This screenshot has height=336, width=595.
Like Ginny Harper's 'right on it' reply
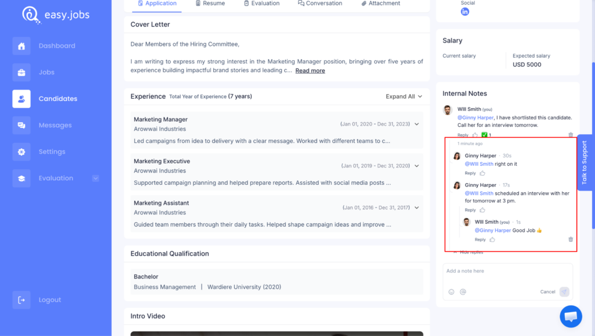tap(482, 173)
